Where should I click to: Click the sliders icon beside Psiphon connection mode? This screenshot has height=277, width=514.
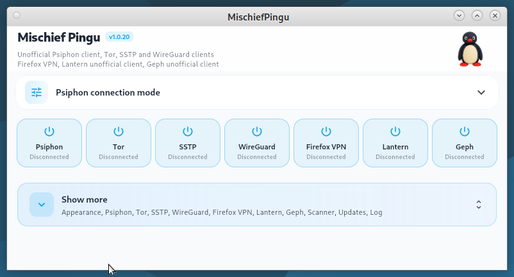click(x=37, y=92)
